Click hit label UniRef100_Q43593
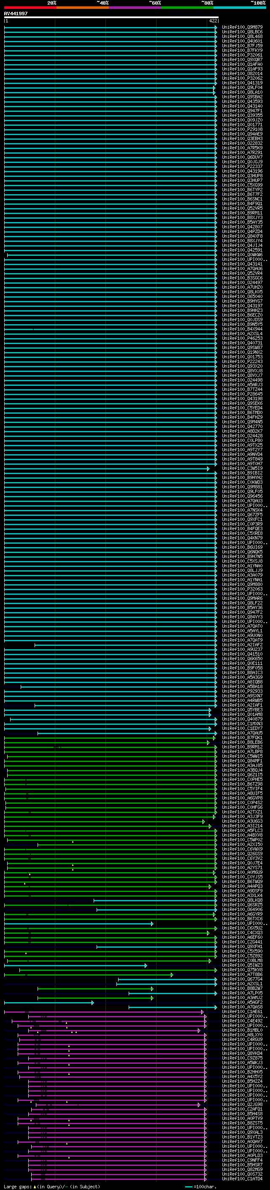 [242, 101]
